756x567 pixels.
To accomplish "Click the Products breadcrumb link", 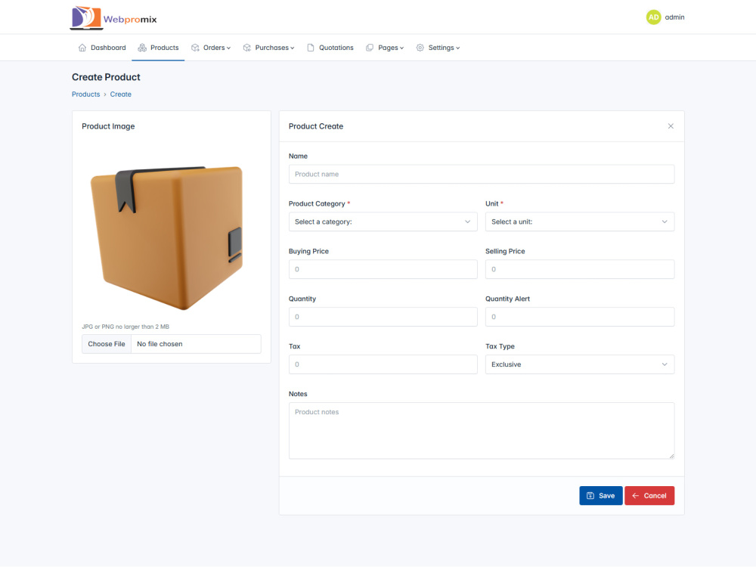I will tap(86, 94).
